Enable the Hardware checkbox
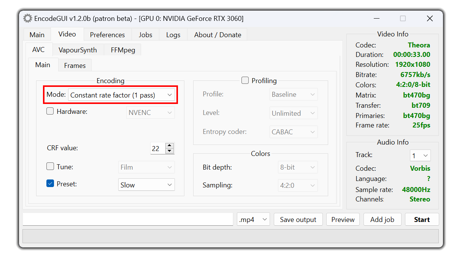 tap(50, 111)
